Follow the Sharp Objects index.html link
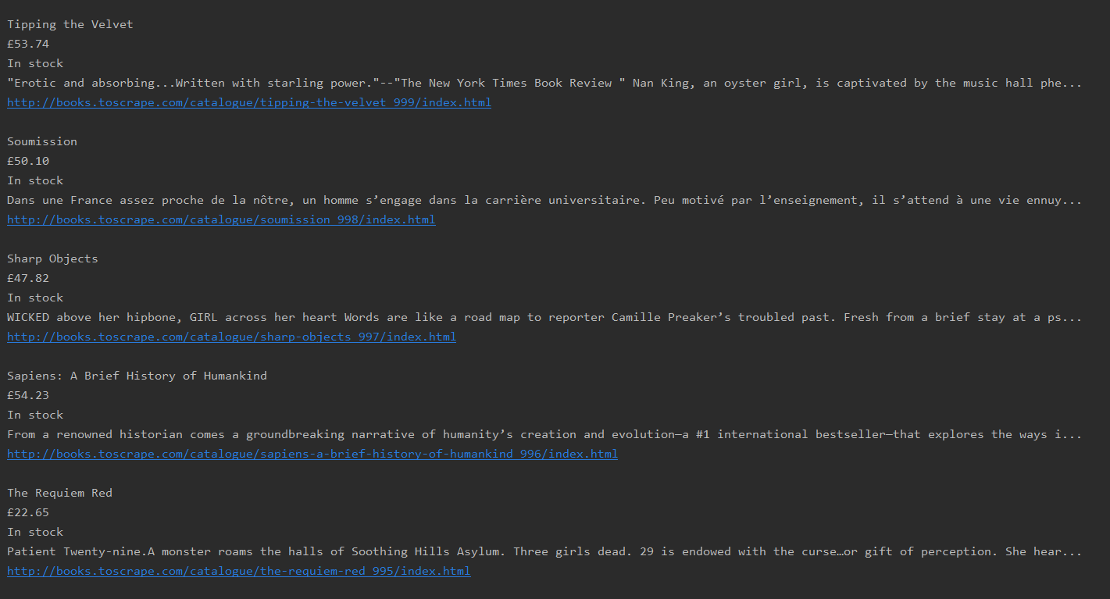This screenshot has width=1110, height=599. point(231,337)
